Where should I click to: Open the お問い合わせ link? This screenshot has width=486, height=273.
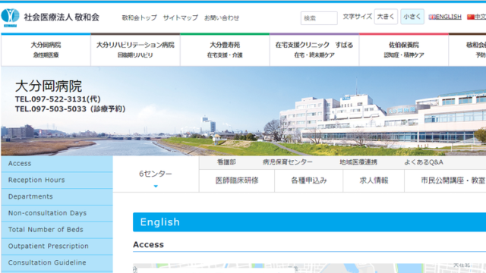(222, 17)
